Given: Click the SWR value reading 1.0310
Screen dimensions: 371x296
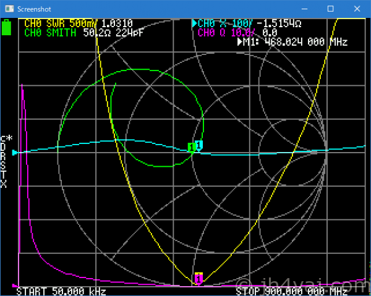Looking at the screenshot, I should [116, 23].
